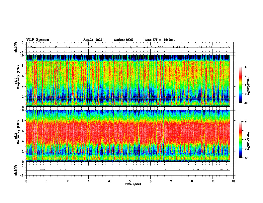The image size is (263, 203).
Task: Click the ch.2 frequency tick '2'
Action: (23, 152)
